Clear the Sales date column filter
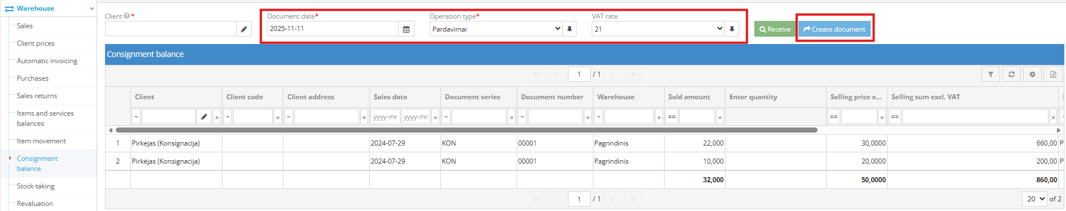Screen dimensions: 1066x211 tap(435, 117)
